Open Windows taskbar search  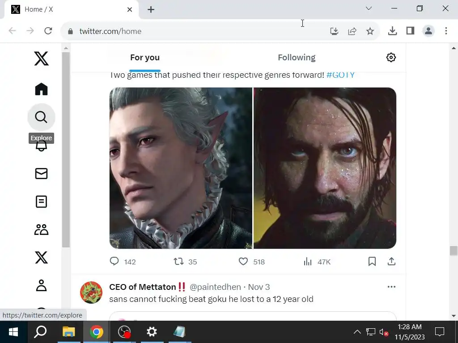[40, 332]
